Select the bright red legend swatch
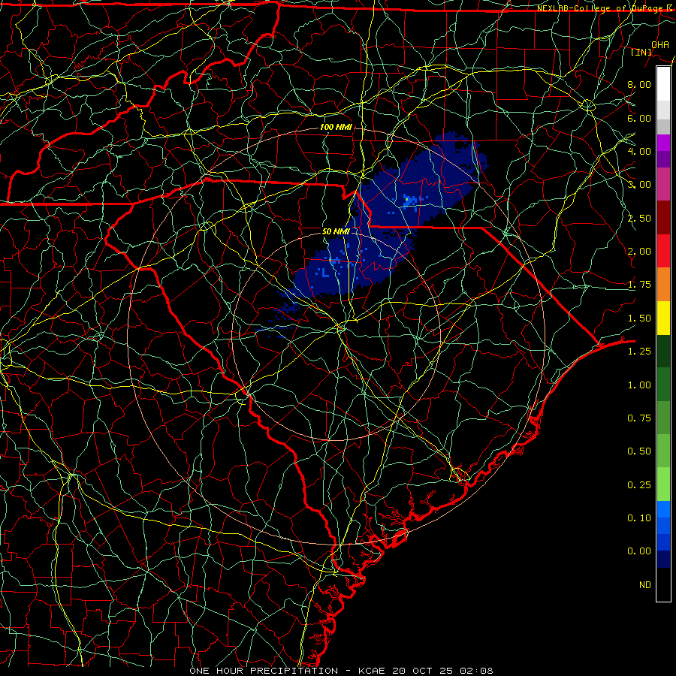Image resolution: width=676 pixels, height=676 pixels. pyautogui.click(x=663, y=251)
